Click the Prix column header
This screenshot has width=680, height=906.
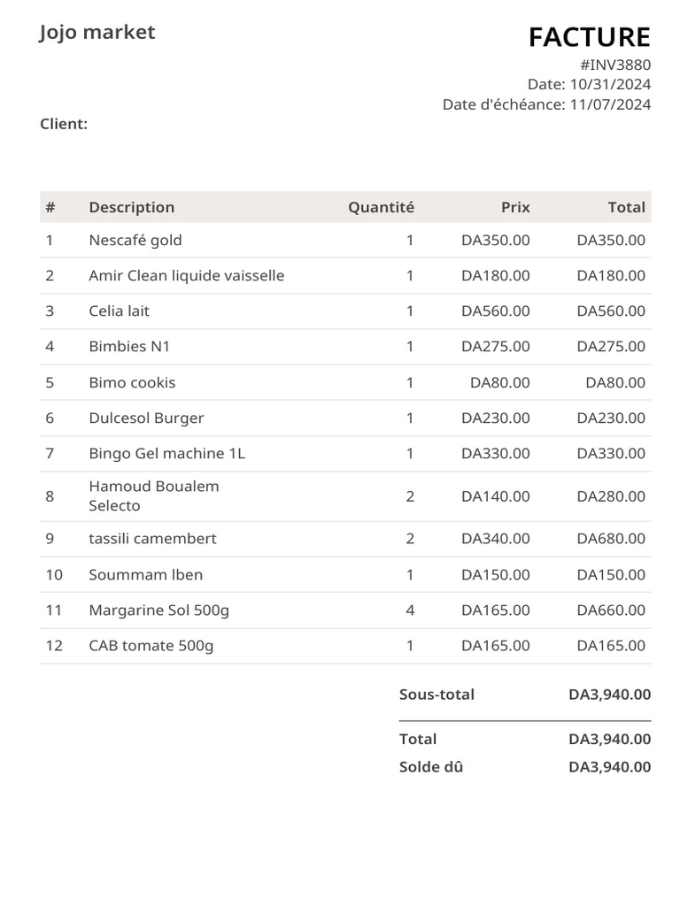point(515,207)
